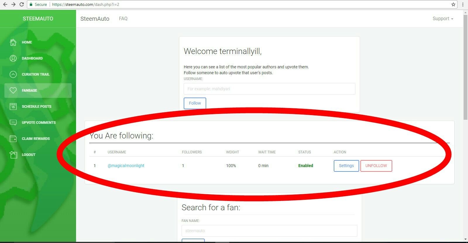The height and width of the screenshot is (243, 468).
Task: Click the Fanbase heart icon
Action: click(13, 91)
